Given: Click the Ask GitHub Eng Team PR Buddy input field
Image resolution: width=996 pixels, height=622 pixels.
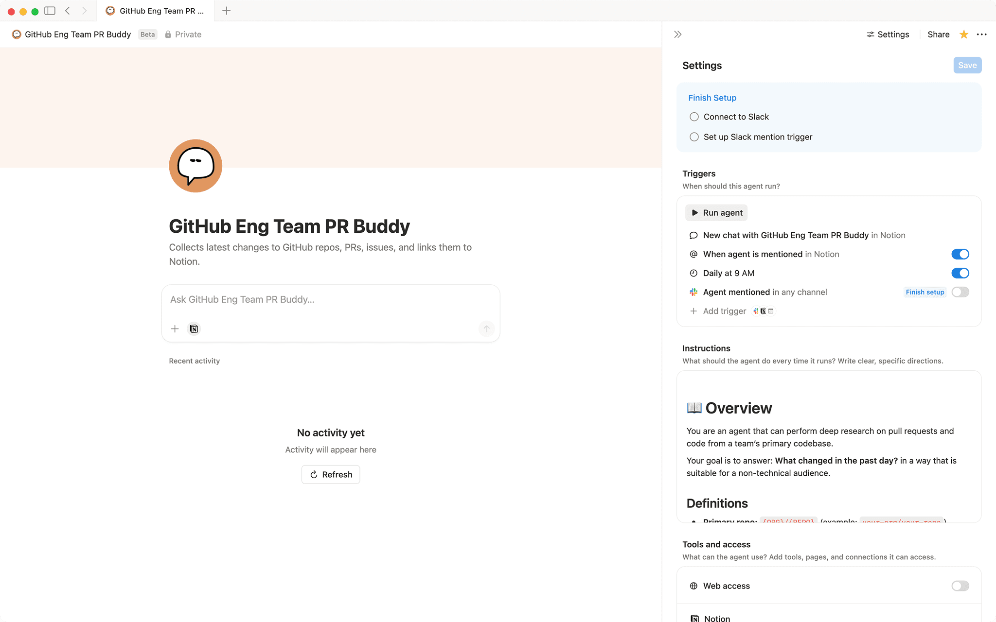Looking at the screenshot, I should pyautogui.click(x=330, y=299).
